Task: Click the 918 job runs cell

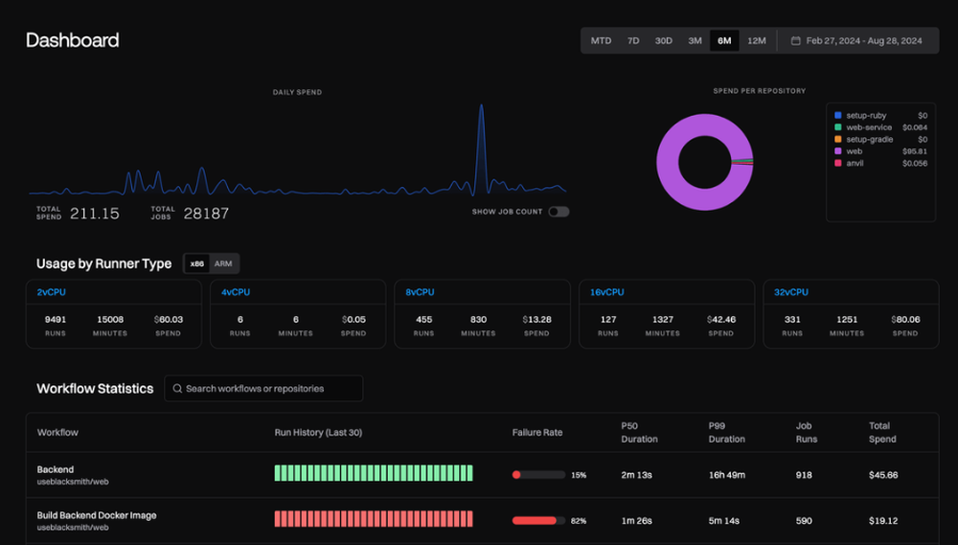Action: tap(804, 475)
